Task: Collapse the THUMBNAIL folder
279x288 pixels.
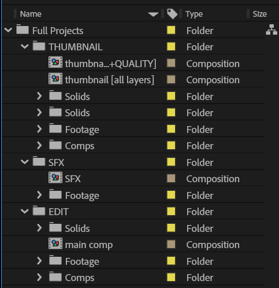Action: 25,46
